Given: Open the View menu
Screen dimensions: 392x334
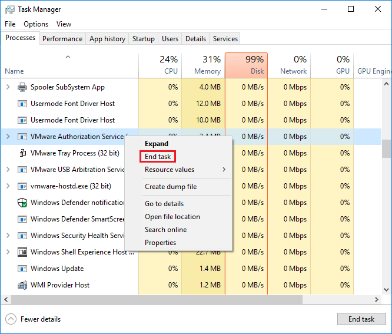Looking at the screenshot, I should click(64, 24).
